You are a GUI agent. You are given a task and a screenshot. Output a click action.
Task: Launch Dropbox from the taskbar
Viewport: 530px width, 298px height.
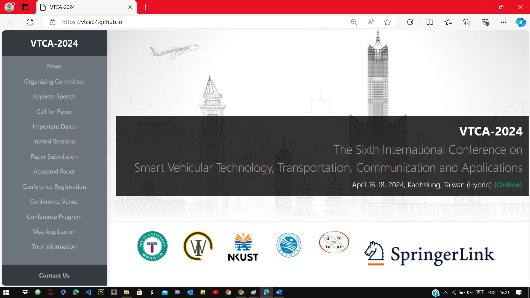(25, 292)
